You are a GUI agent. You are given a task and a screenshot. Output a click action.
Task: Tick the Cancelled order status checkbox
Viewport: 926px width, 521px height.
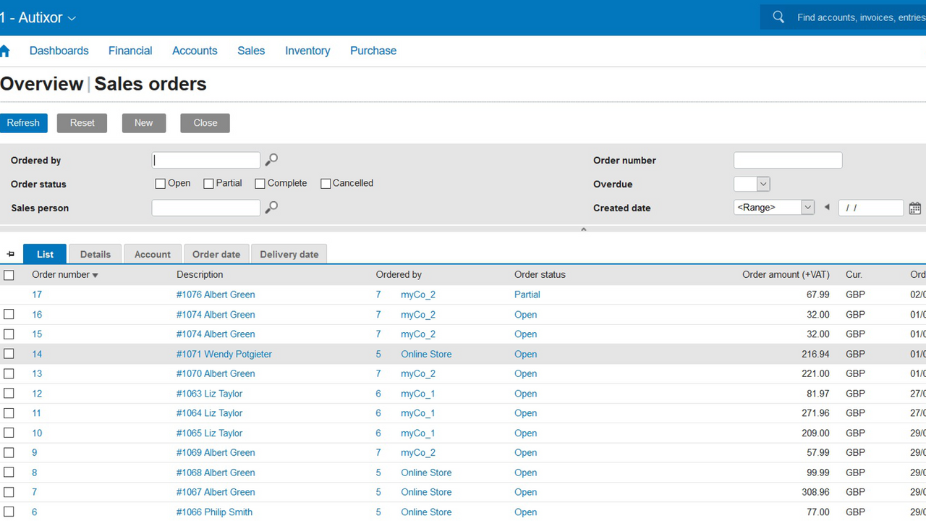(326, 184)
